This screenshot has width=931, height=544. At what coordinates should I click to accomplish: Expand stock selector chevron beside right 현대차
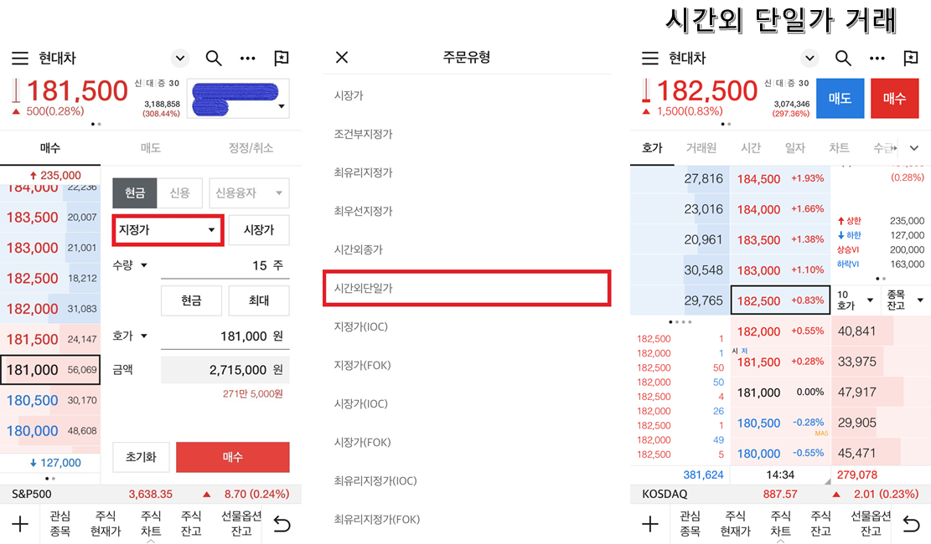point(809,58)
